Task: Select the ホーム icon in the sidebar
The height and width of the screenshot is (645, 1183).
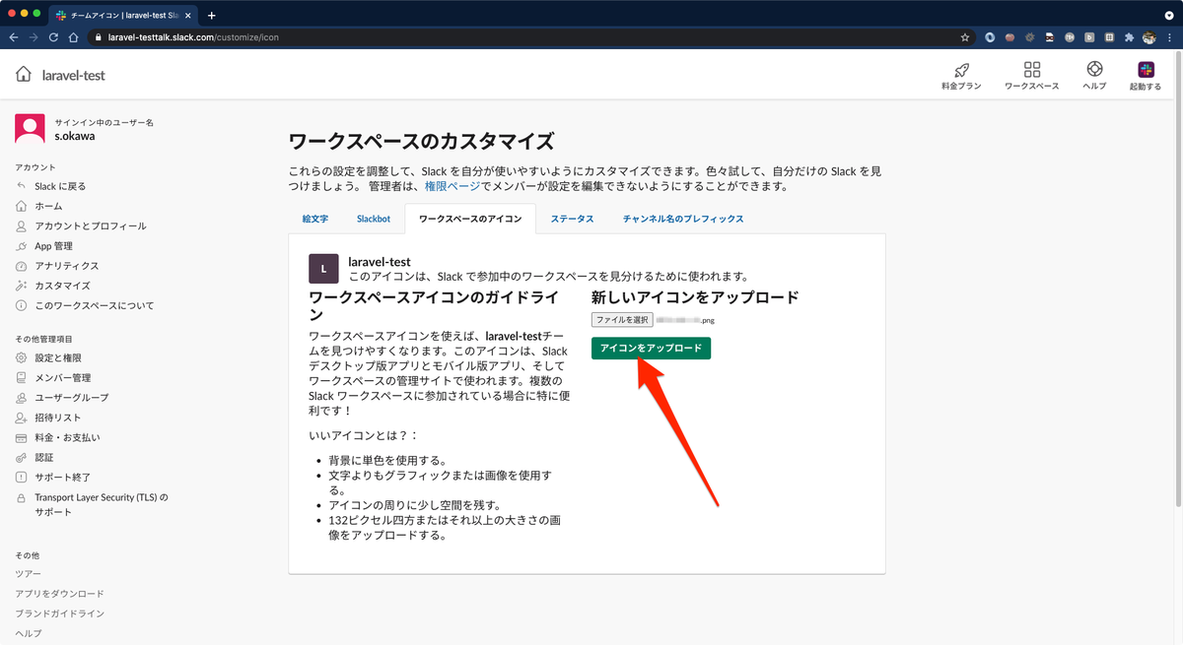Action: point(22,206)
